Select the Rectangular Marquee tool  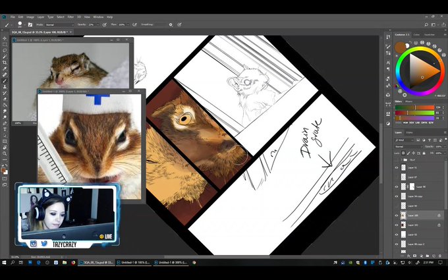[x=5, y=44]
